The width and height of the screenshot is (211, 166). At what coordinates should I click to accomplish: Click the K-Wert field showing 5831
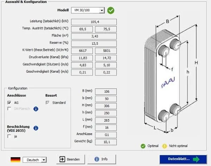point(106,51)
